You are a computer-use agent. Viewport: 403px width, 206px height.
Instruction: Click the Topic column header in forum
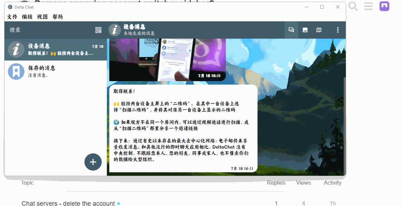pos(27,183)
